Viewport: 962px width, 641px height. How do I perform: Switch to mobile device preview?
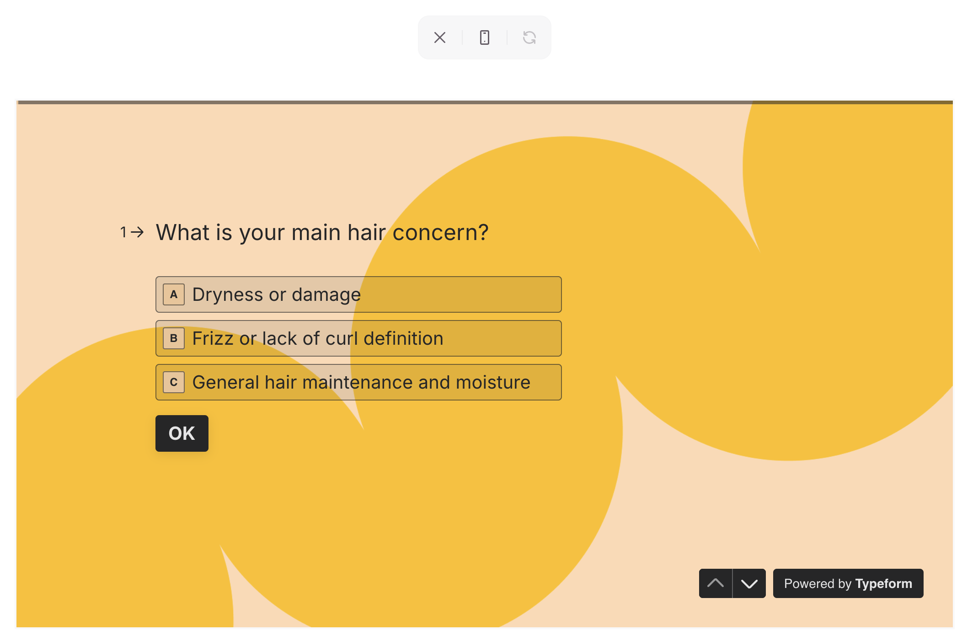[x=484, y=37]
